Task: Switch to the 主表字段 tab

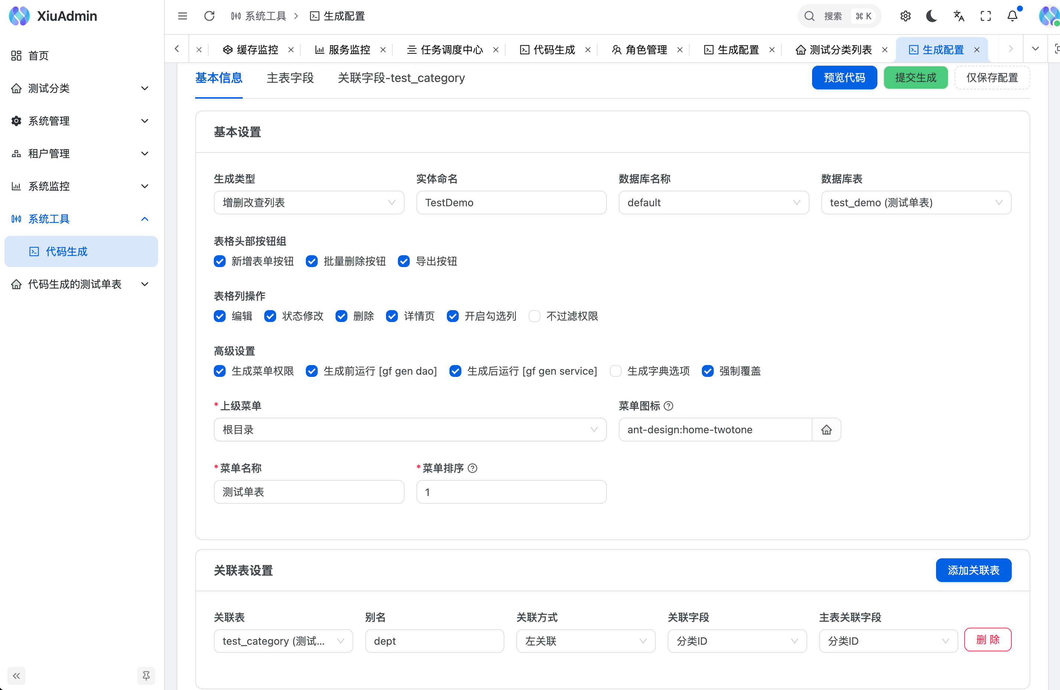Action: pos(290,78)
